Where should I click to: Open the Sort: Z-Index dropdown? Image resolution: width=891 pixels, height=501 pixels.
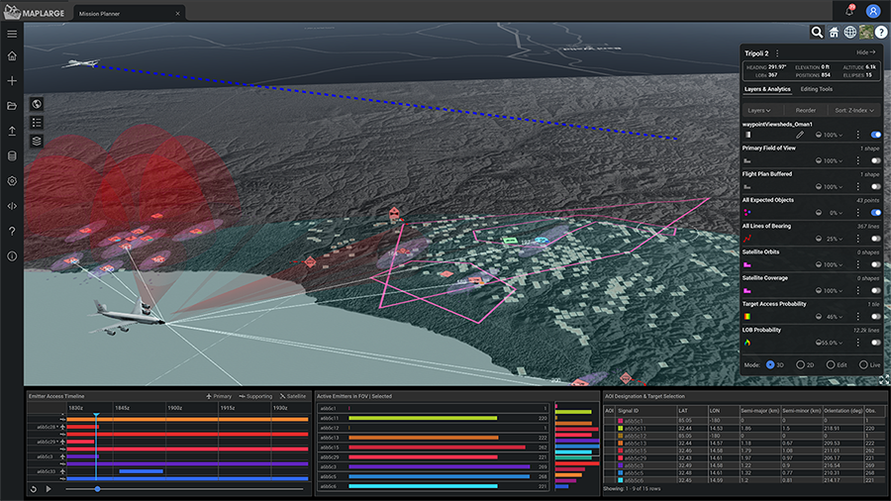pos(856,111)
